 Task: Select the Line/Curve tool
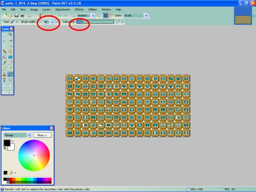10,80
